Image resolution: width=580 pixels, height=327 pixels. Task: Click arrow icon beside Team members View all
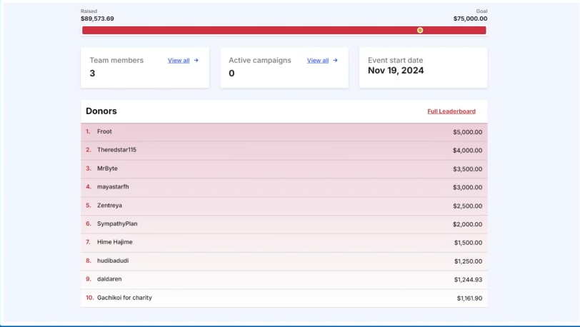pyautogui.click(x=196, y=60)
